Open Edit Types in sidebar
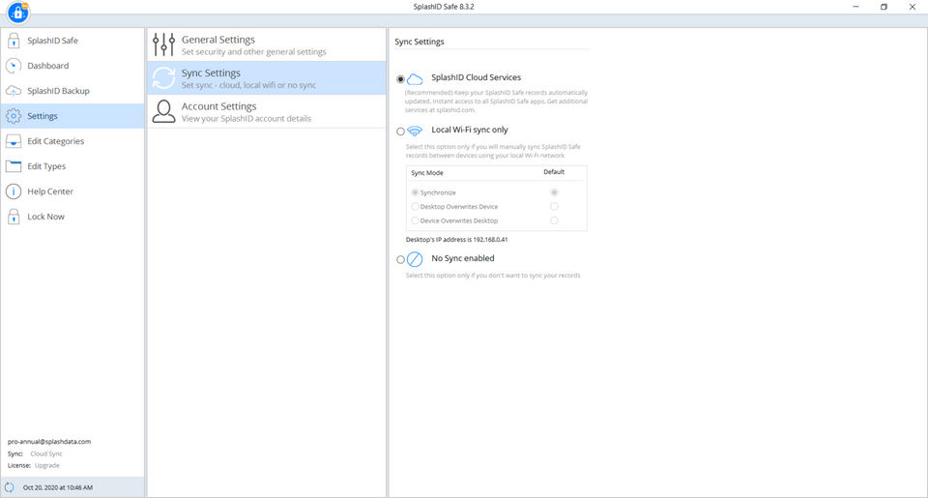Screen dimensions: 928x498 point(72,166)
